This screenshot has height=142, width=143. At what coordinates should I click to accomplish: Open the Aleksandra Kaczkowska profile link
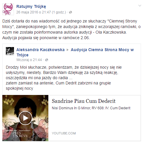point(40,50)
